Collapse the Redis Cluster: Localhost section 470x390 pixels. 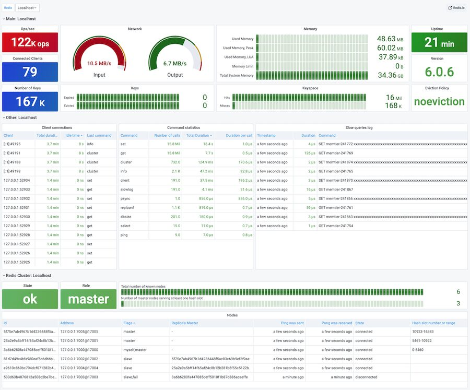click(27, 275)
